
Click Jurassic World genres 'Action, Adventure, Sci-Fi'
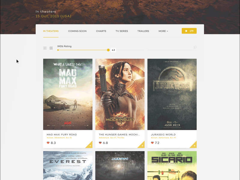[x=163, y=138]
